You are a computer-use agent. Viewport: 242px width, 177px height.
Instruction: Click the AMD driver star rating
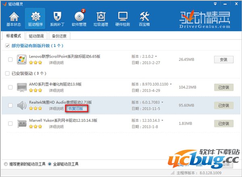(35, 90)
